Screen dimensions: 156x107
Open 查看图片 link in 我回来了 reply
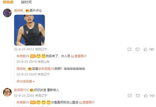coord(79,56)
